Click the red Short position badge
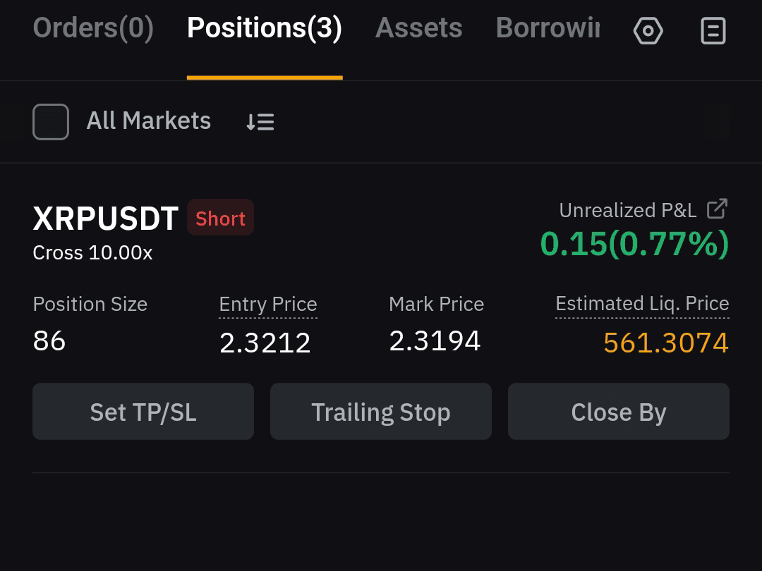Viewport: 762px width, 571px height. (221, 218)
